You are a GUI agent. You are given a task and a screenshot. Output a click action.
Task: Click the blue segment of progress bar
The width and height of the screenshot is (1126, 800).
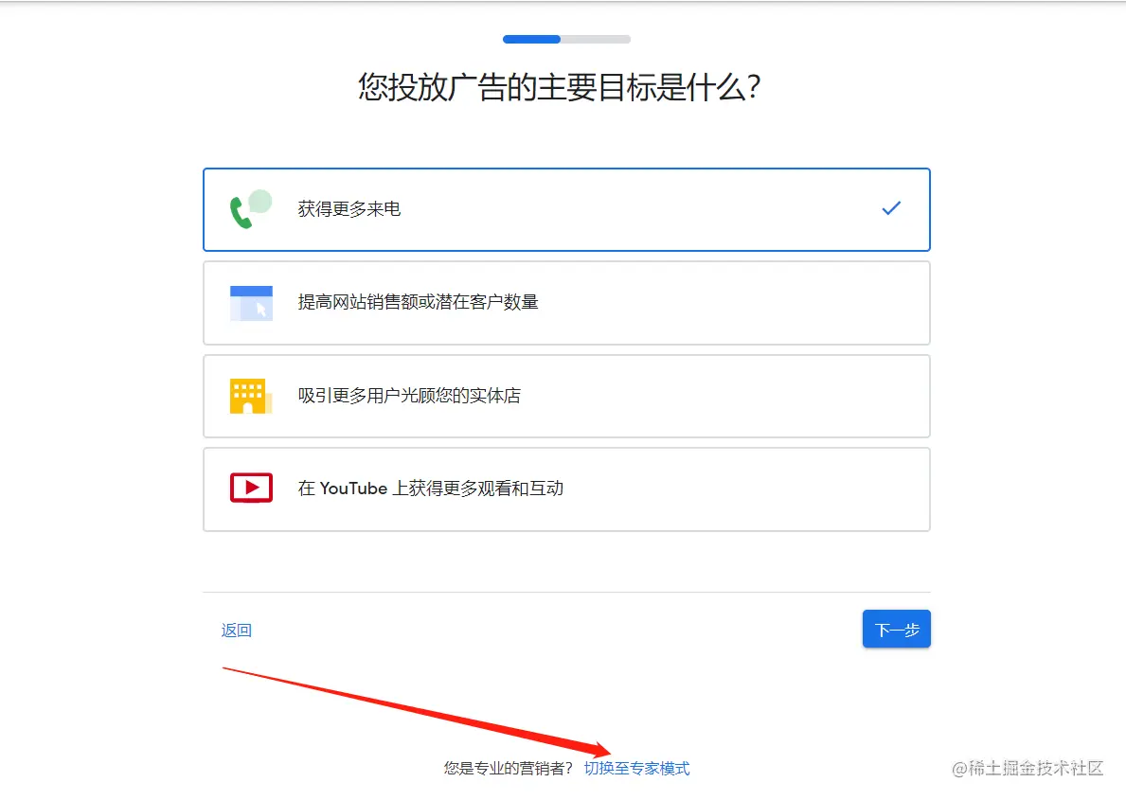(531, 40)
